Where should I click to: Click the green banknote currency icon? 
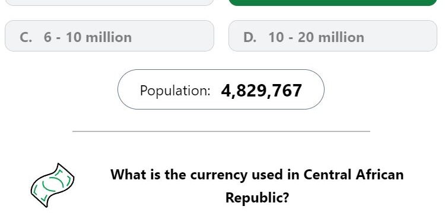pos(52,185)
